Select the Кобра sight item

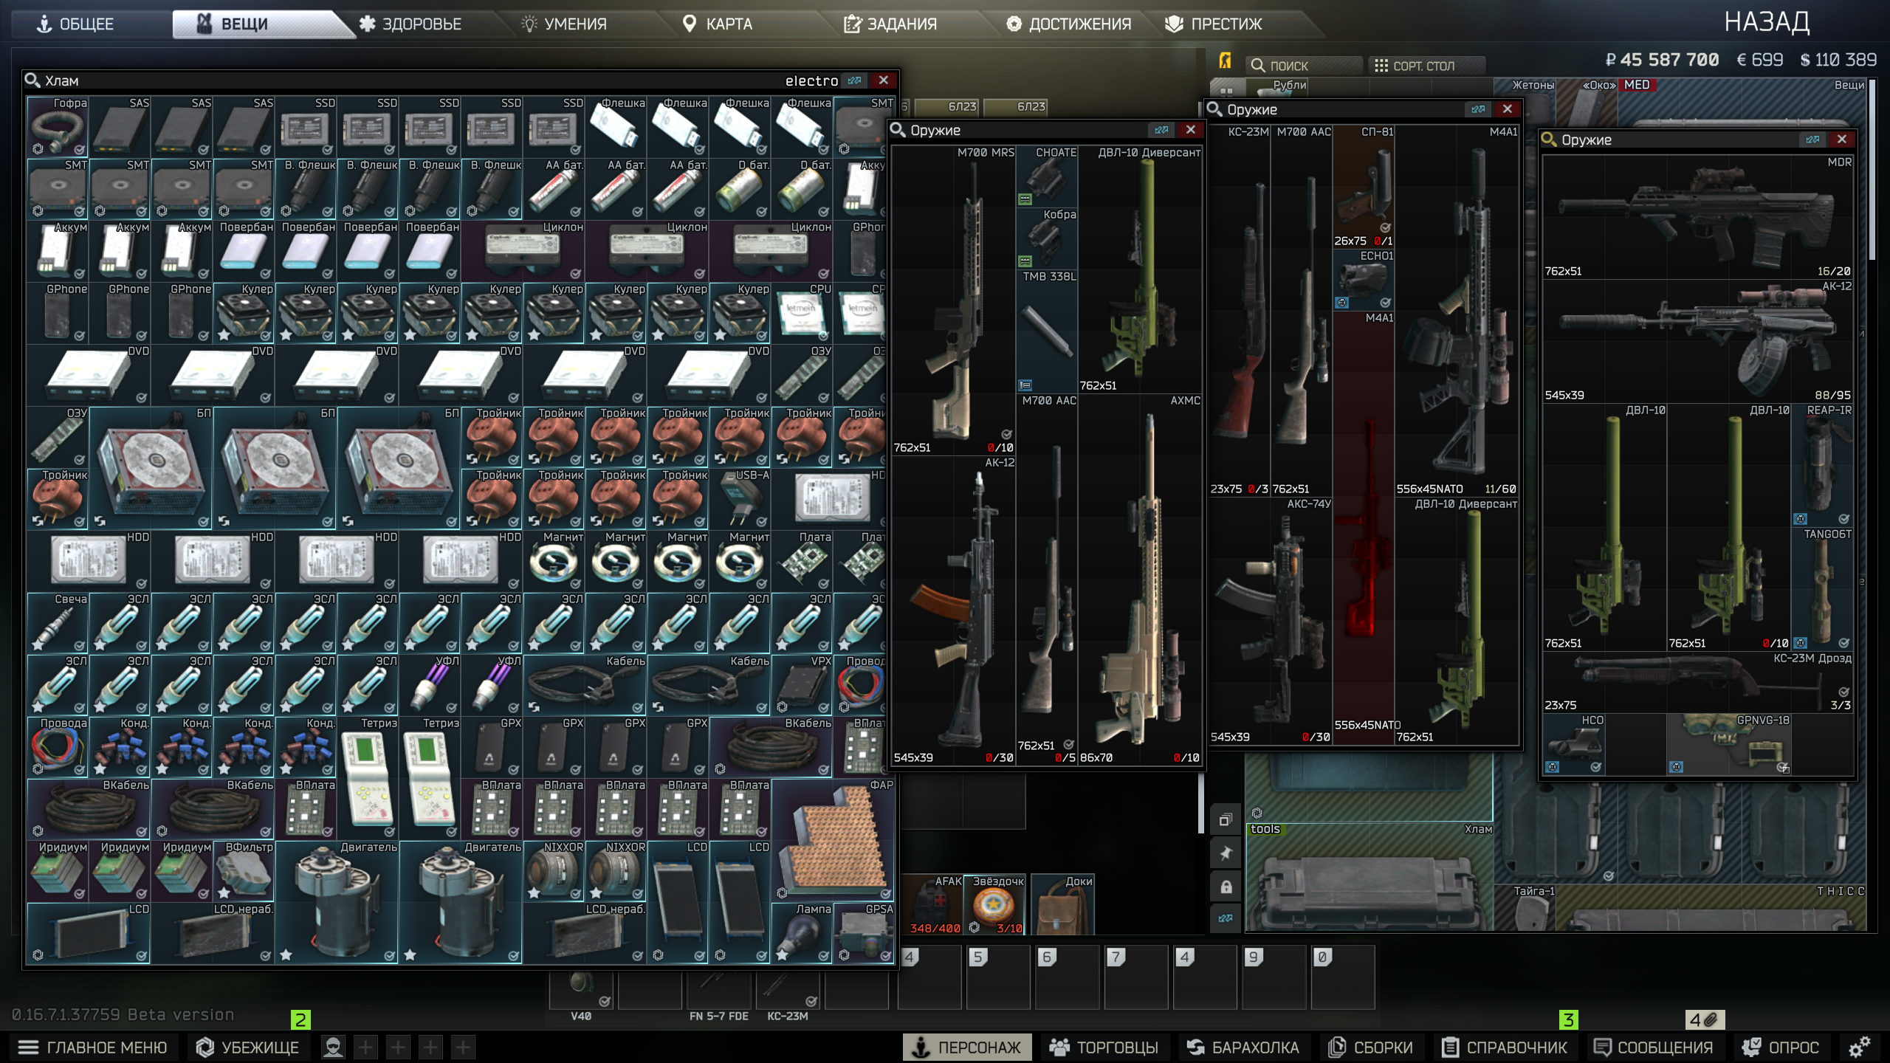(x=1047, y=238)
